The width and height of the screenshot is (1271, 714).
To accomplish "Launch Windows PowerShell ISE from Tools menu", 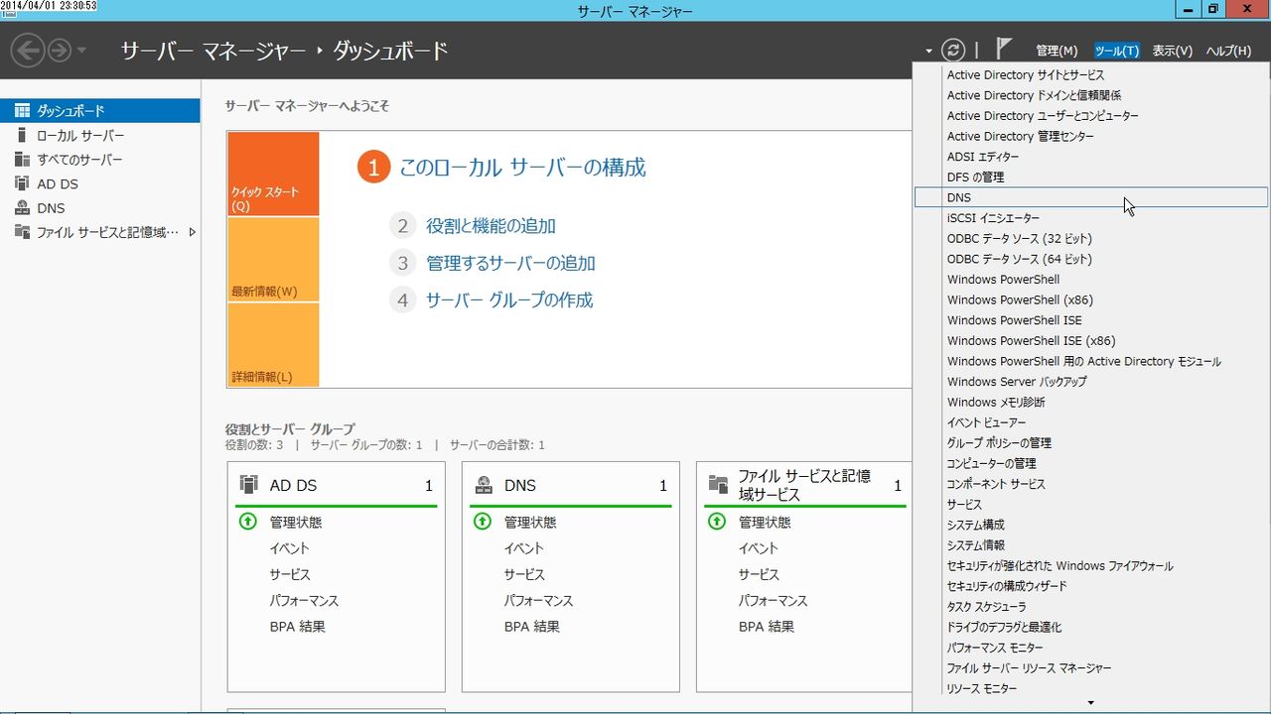I will pos(1015,319).
